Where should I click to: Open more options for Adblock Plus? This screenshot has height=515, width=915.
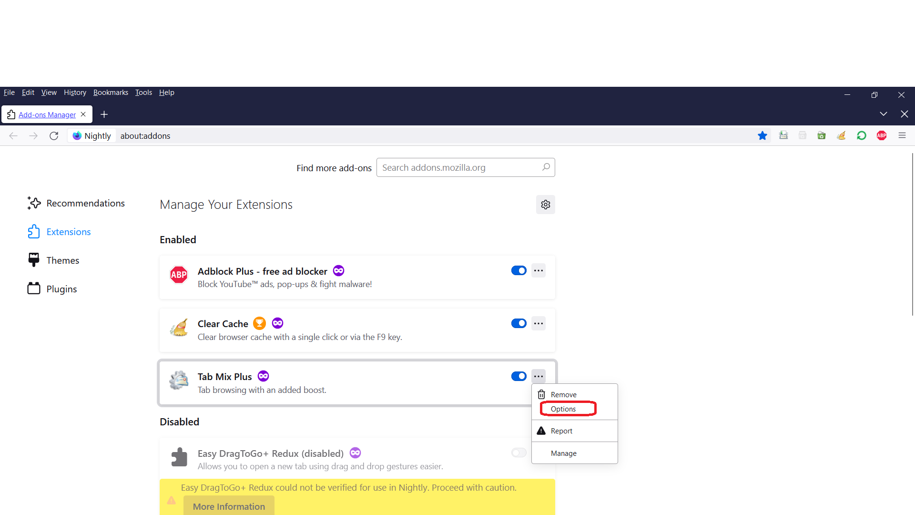[539, 271]
